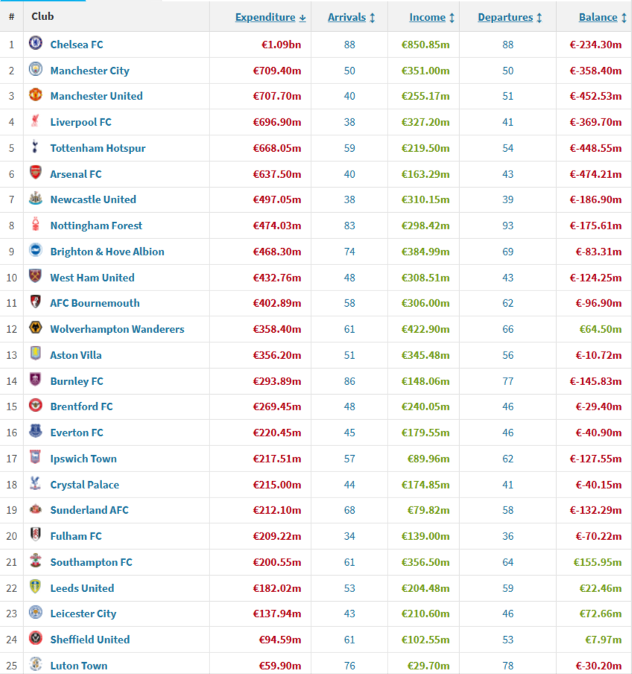Click the Manchester City club crest
The image size is (632, 674).
pyautogui.click(x=35, y=69)
